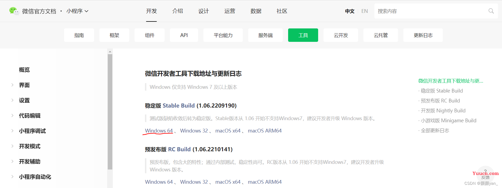Open the 更新日志 sub-navigation button
502x188 pixels.
pos(423,35)
